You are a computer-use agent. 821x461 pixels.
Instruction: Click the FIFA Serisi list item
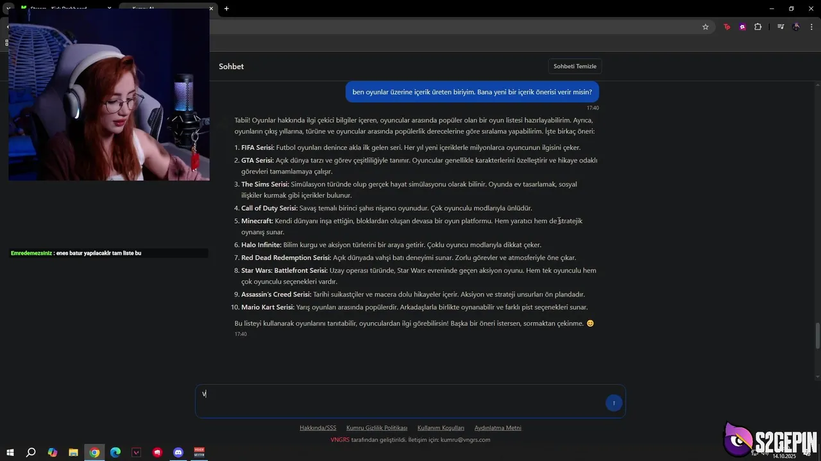410,147
